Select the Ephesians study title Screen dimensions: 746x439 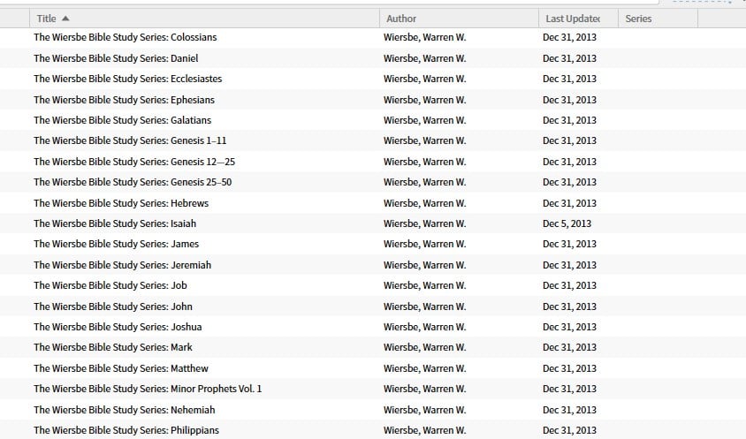(x=124, y=100)
